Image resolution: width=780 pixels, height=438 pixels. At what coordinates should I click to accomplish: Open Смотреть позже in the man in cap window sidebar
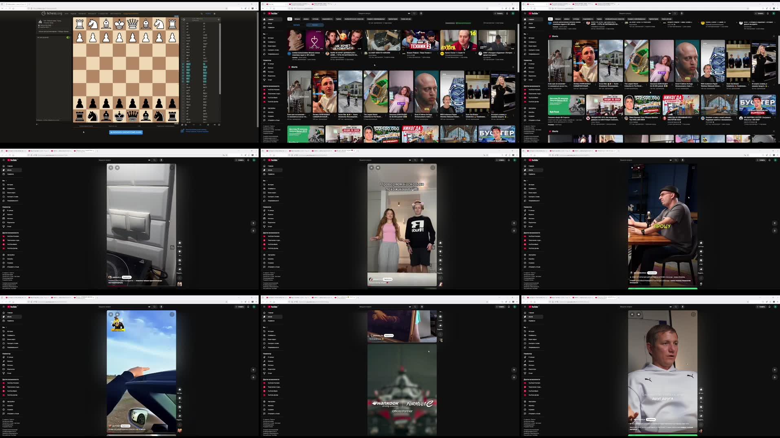pos(534,197)
